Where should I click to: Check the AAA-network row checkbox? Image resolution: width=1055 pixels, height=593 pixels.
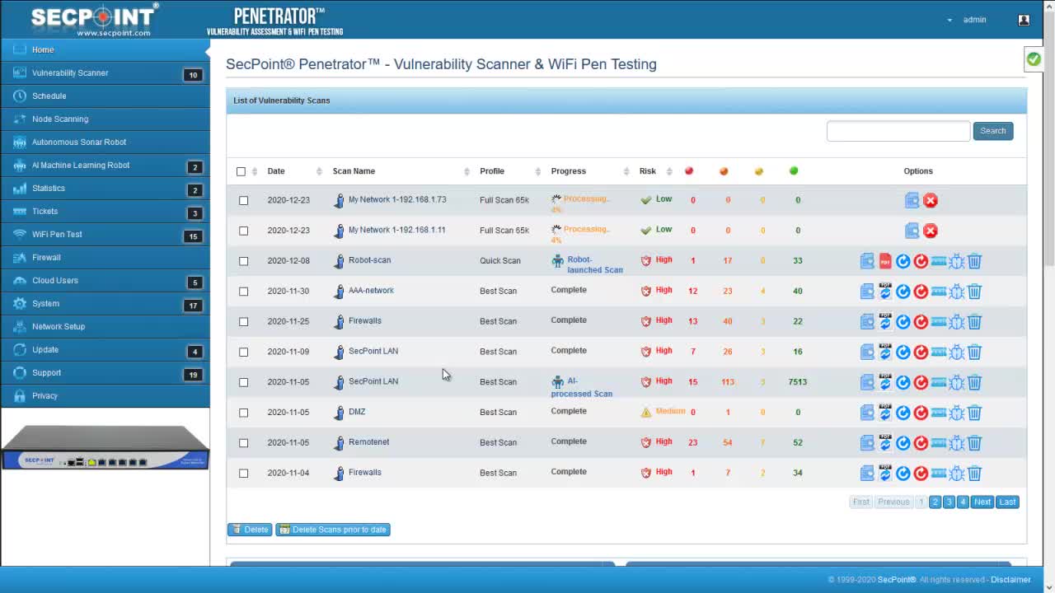click(x=243, y=292)
